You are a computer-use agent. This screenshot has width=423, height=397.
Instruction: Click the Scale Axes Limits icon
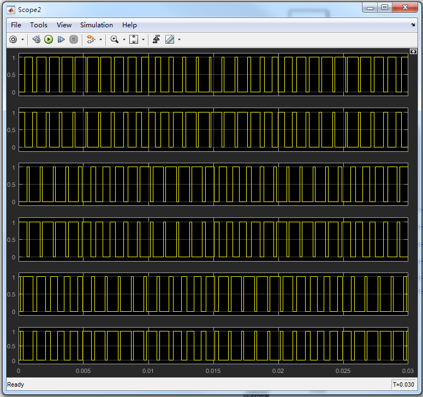coord(134,40)
